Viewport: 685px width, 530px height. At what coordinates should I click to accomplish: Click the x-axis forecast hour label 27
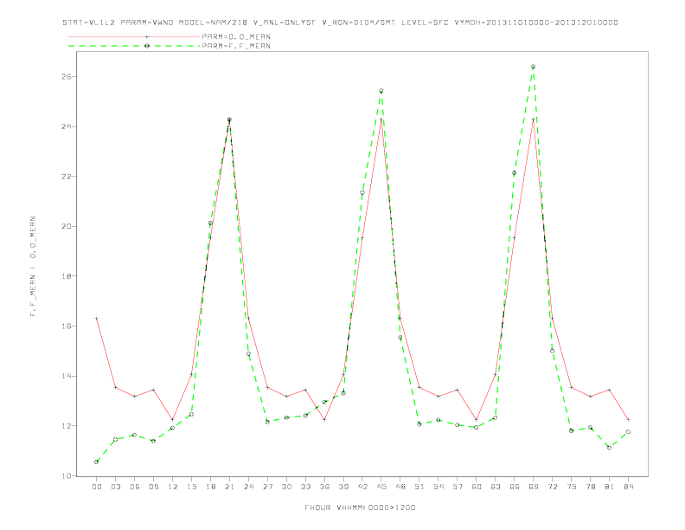click(x=267, y=487)
